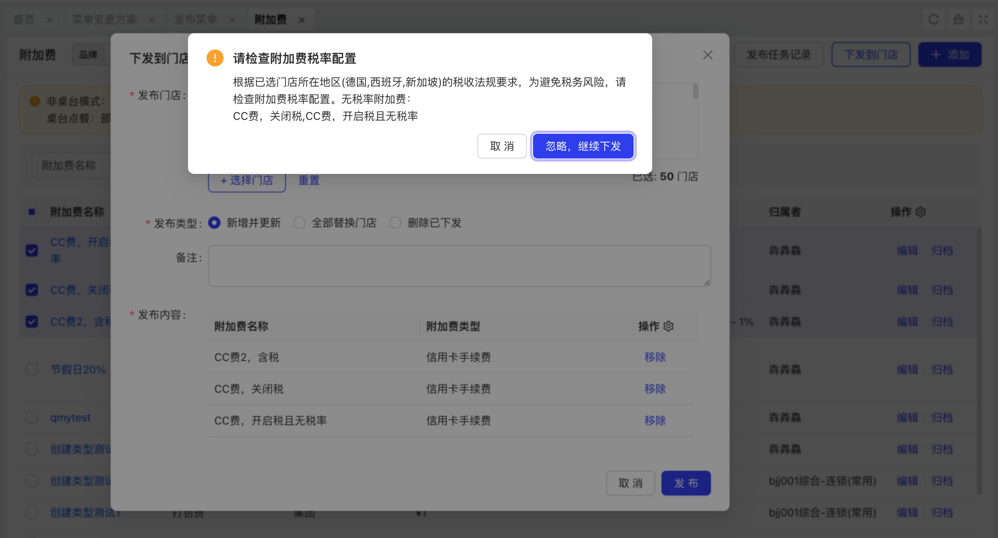998x538 pixels.
Task: Close the 下发到门店 dialog with X
Action: click(x=707, y=55)
